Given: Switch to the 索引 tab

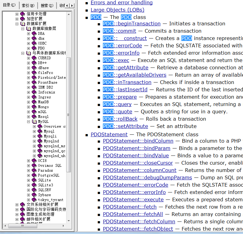Looking at the screenshot, I should coord(28,5).
